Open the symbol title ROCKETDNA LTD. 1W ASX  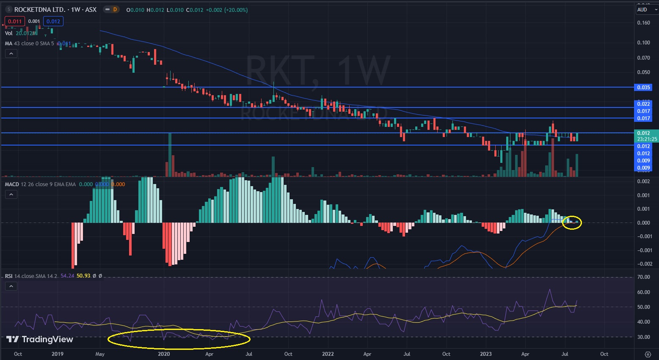(55, 9)
